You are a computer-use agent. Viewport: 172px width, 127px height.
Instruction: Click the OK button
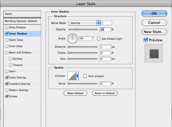click(x=154, y=13)
